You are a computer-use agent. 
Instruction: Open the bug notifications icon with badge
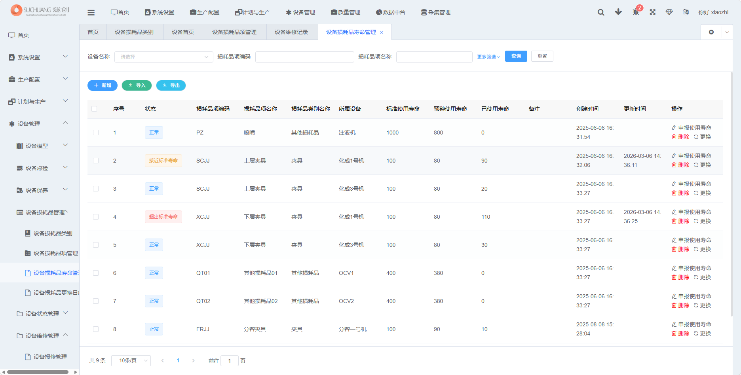(636, 12)
